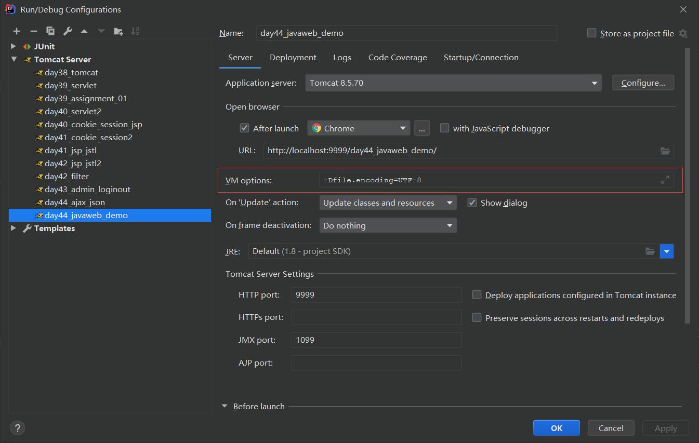Select day40_cookie_session_jsp configuration

(x=94, y=124)
